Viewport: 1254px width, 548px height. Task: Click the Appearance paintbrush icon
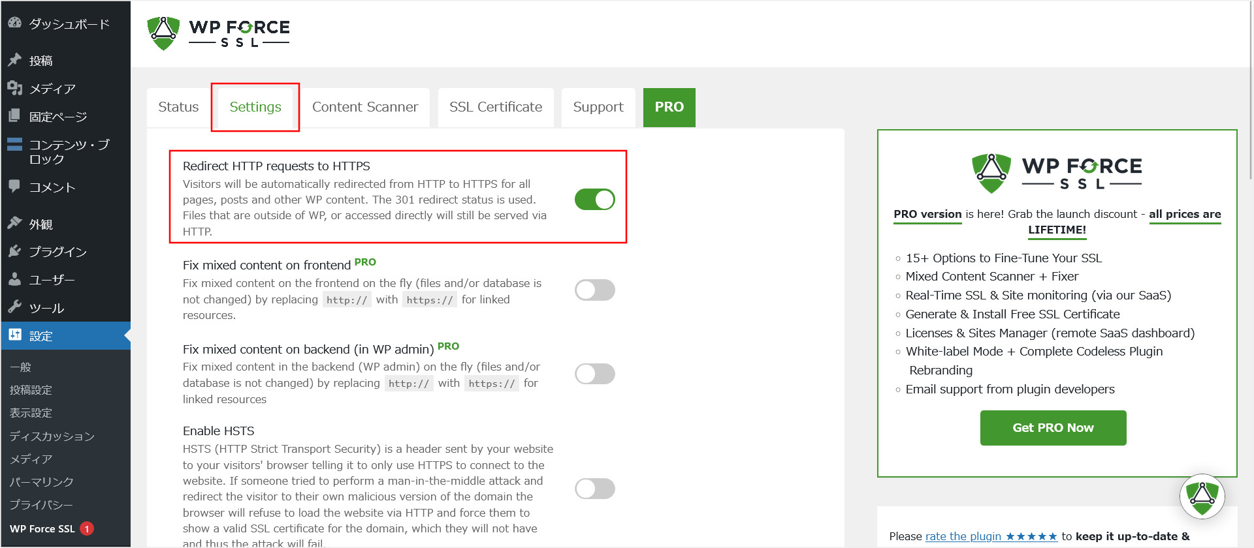click(x=14, y=224)
